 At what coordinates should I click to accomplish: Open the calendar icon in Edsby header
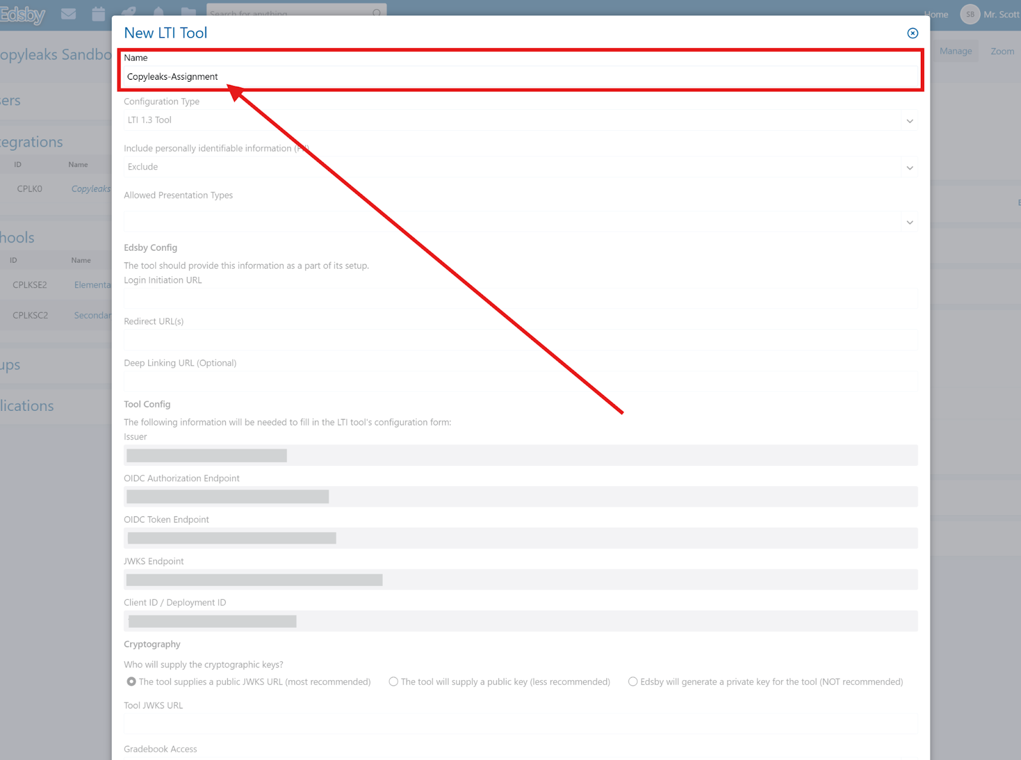(98, 13)
